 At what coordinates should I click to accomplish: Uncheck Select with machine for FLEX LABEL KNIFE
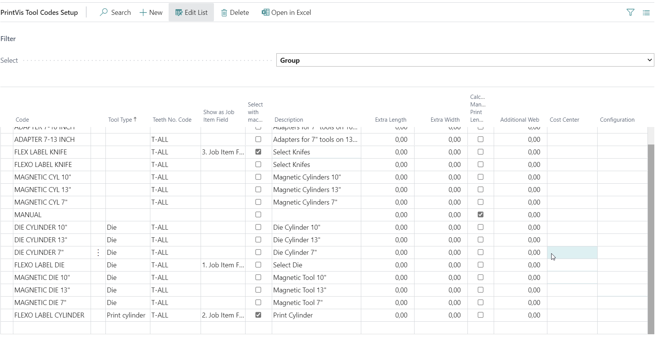[x=258, y=152]
